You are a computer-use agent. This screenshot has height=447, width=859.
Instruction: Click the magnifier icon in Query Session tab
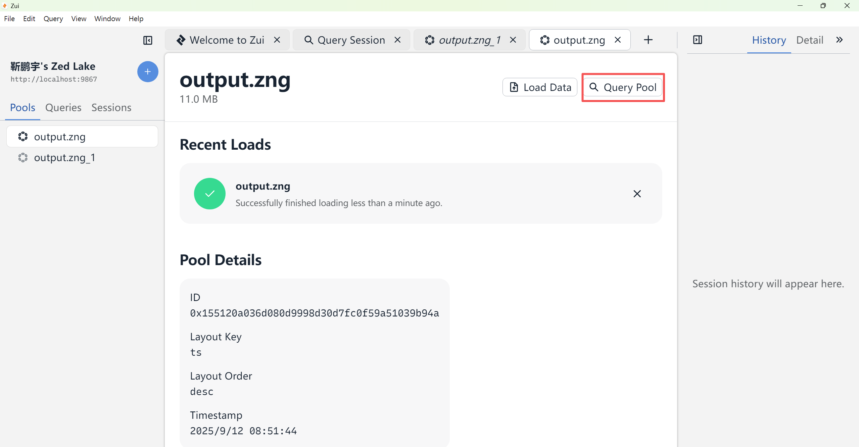pyautogui.click(x=308, y=40)
